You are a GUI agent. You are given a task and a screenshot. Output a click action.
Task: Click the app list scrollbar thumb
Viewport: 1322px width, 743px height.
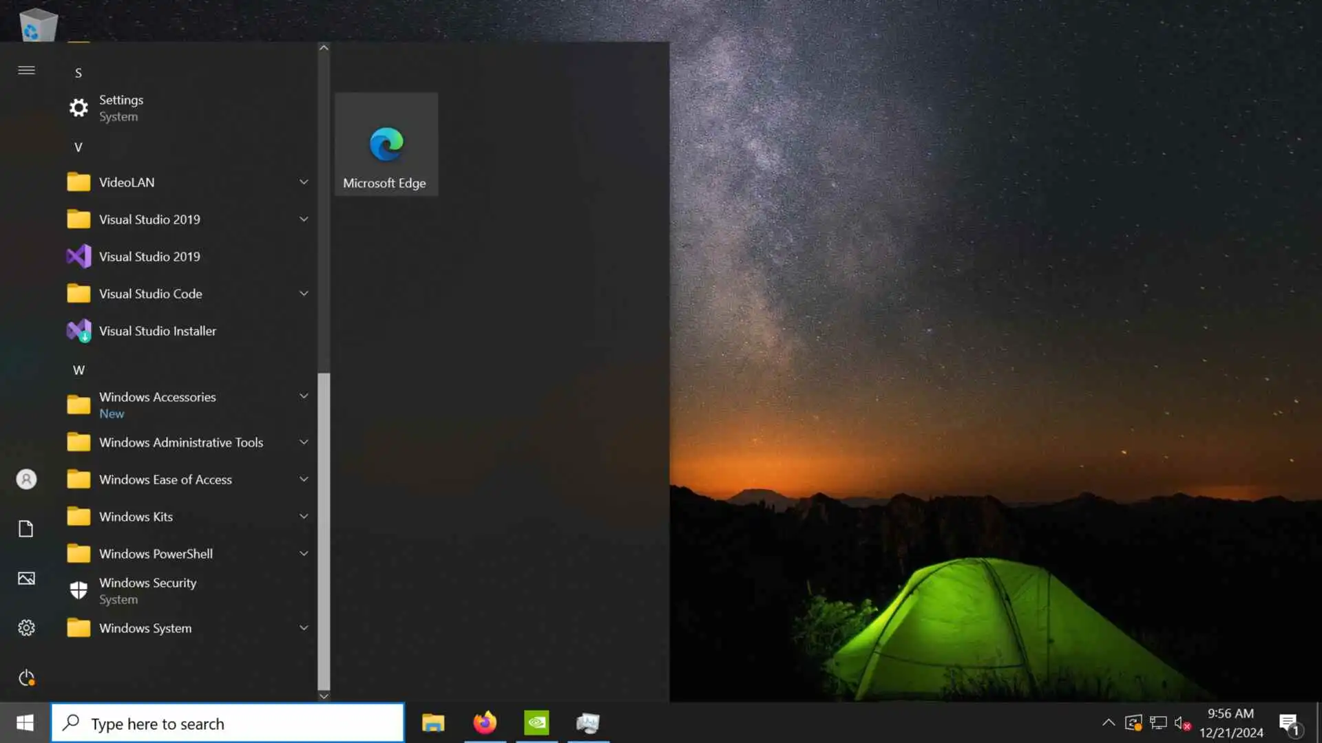tap(324, 530)
